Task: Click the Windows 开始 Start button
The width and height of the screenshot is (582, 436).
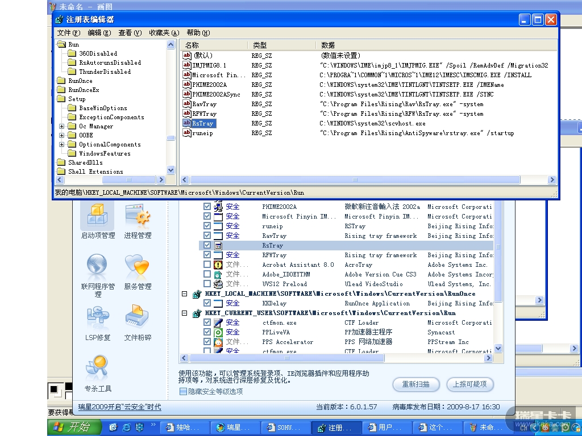Action: pyautogui.click(x=74, y=427)
